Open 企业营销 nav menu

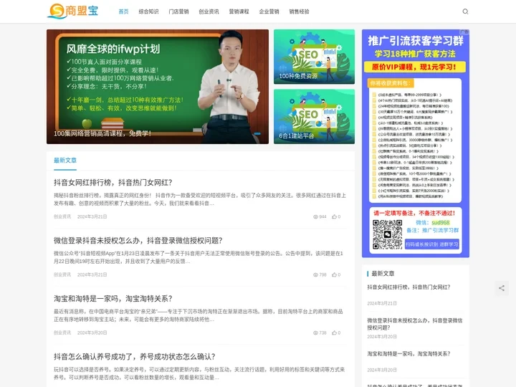tap(269, 11)
